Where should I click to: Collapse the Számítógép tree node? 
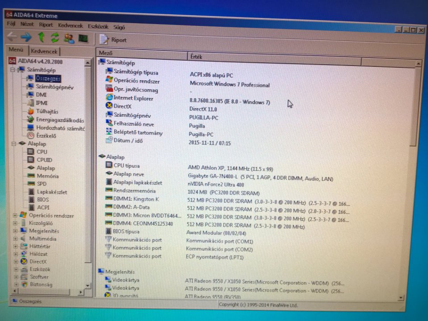12,70
